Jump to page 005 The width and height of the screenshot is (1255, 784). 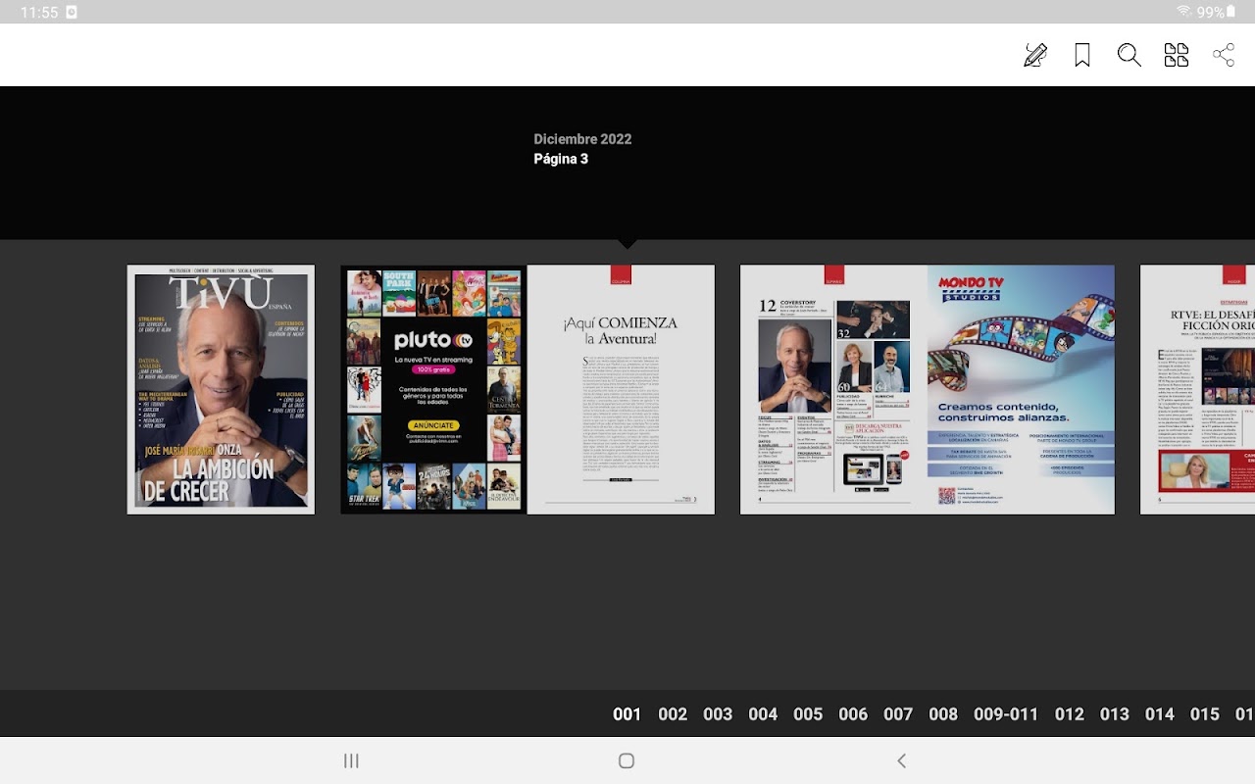pyautogui.click(x=808, y=714)
